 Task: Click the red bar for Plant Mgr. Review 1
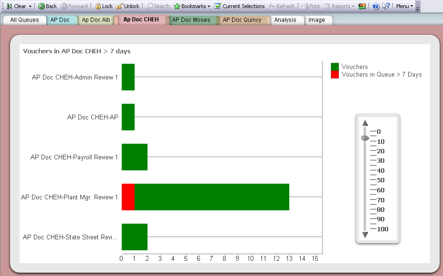click(128, 197)
